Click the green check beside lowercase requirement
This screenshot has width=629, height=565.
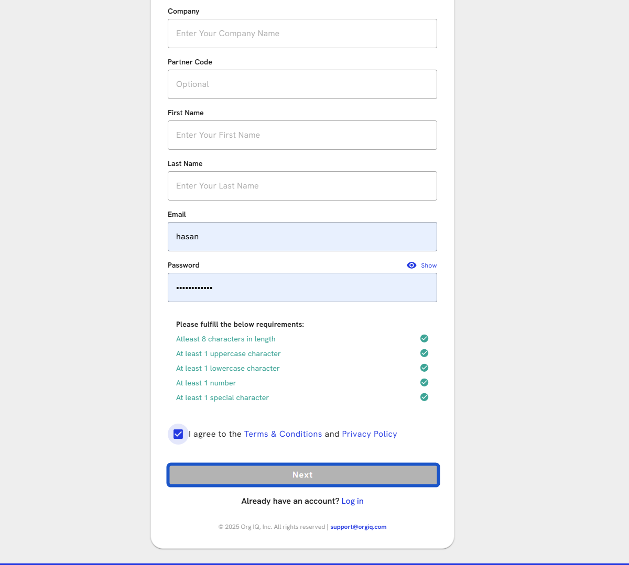[425, 368]
